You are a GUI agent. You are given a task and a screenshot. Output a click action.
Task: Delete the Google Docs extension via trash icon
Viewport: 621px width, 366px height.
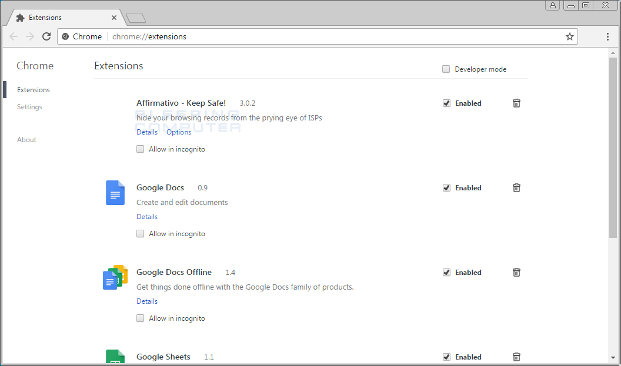pyautogui.click(x=516, y=187)
